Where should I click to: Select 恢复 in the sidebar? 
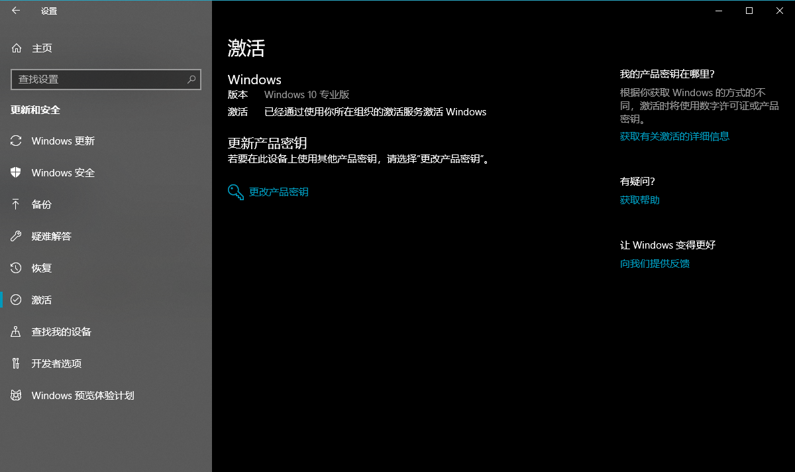point(106,268)
